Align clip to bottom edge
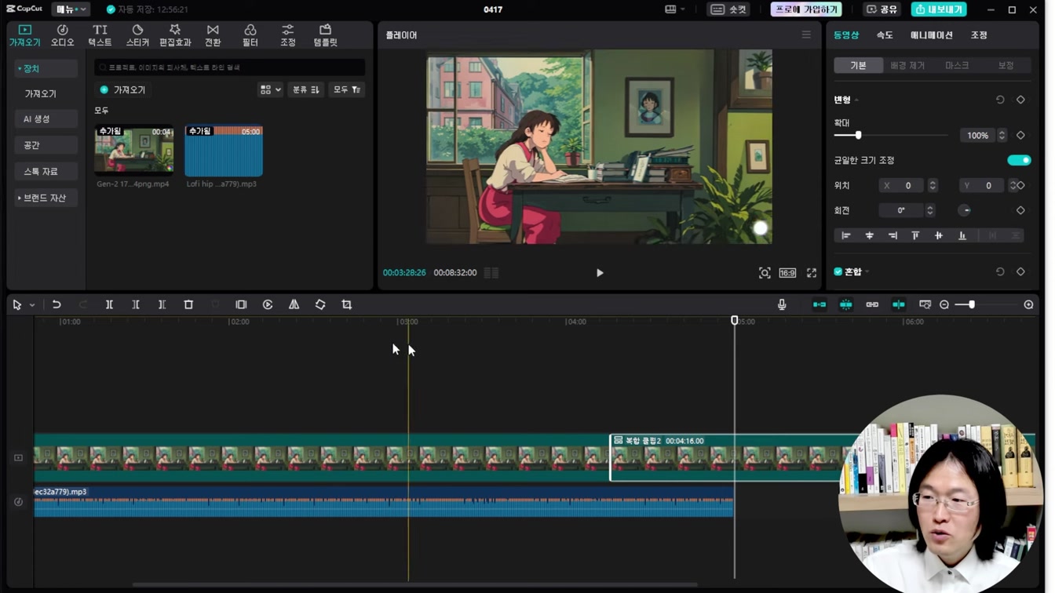This screenshot has height=593, width=1055. click(x=962, y=235)
